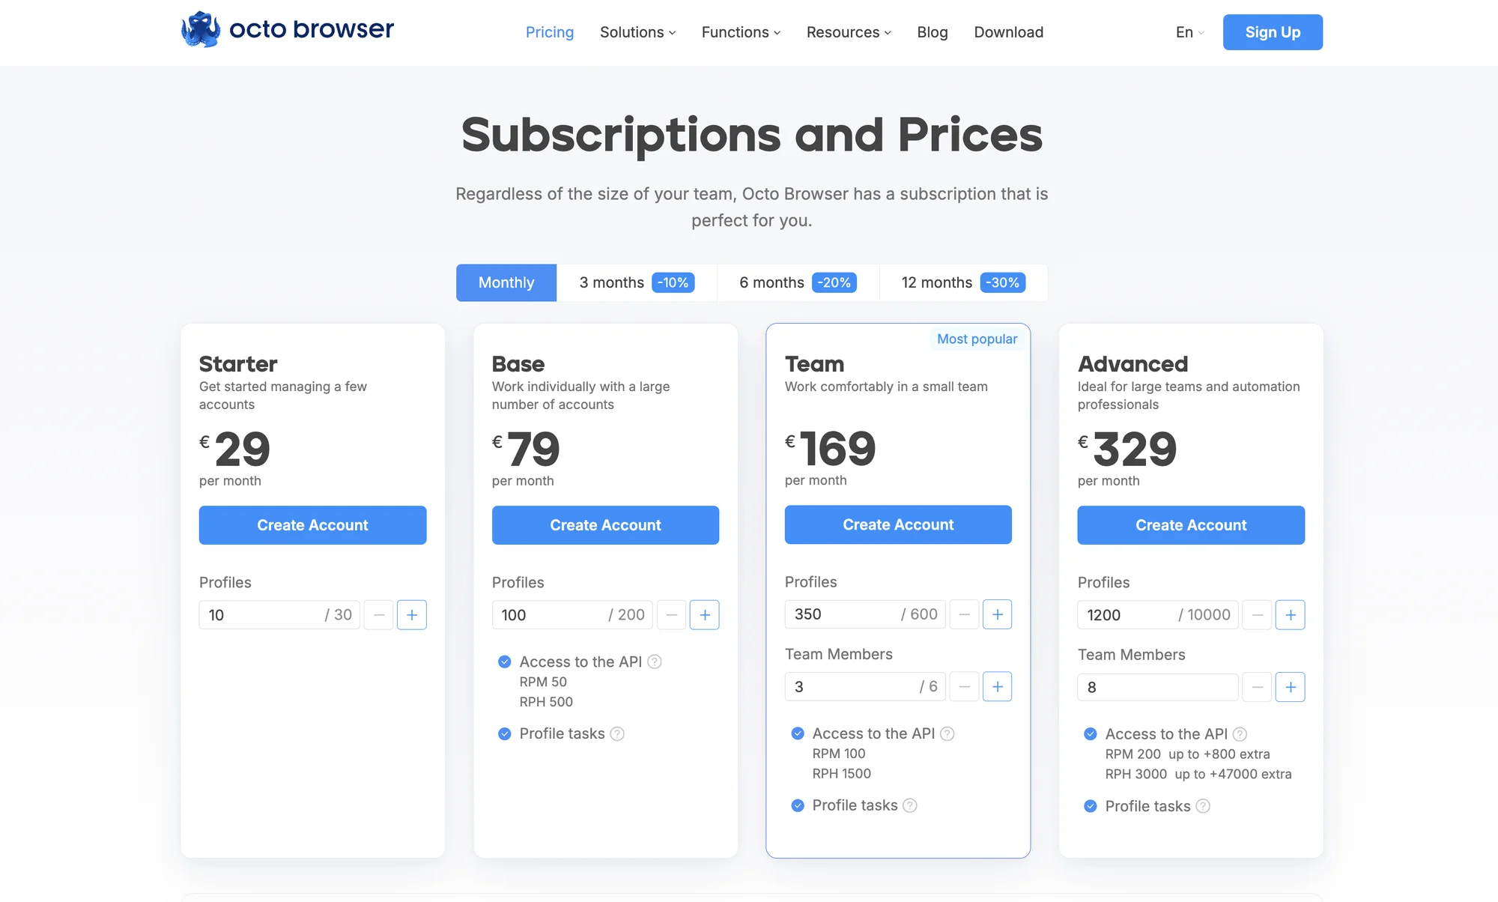This screenshot has height=902, width=1498.
Task: Click the Octo Browser logo icon
Action: [x=199, y=30]
